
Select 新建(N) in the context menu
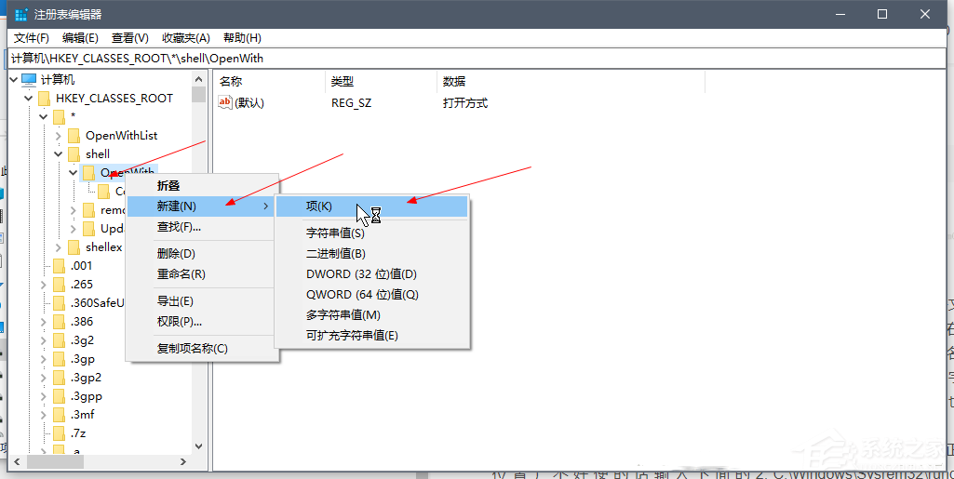tap(203, 206)
